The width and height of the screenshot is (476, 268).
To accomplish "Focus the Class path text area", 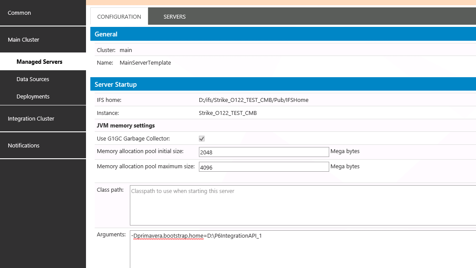I will coord(303,206).
